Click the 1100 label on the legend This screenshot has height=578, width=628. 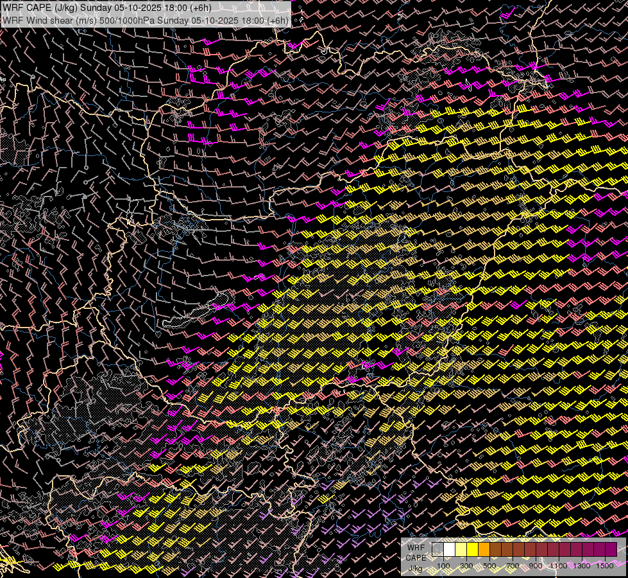[559, 566]
